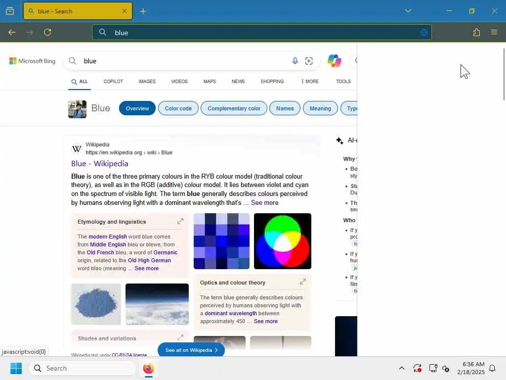Click the browser address bar
The width and height of the screenshot is (506, 380).
pos(262,32)
